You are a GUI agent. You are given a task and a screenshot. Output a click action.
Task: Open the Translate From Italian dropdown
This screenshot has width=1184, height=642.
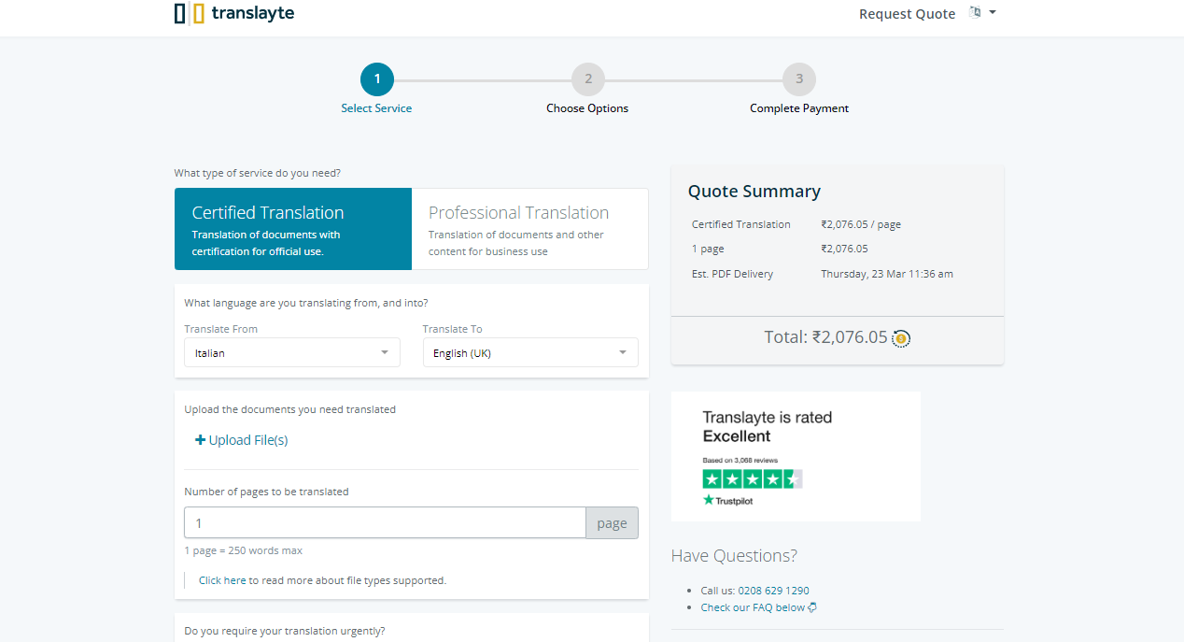292,352
